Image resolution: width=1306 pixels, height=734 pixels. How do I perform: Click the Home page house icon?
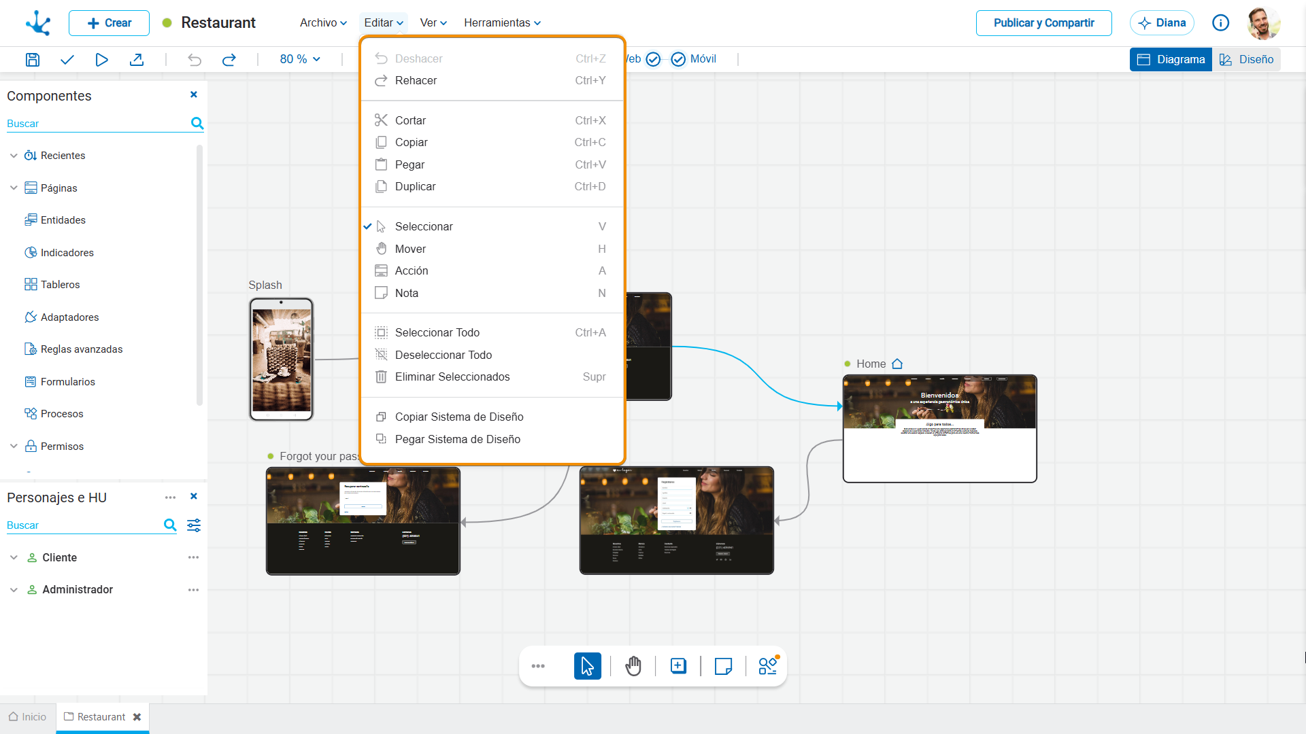pos(897,364)
